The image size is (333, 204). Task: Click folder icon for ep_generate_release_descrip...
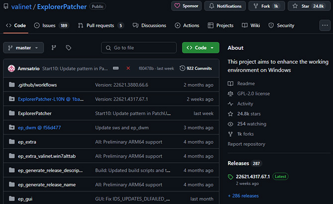[12, 170]
